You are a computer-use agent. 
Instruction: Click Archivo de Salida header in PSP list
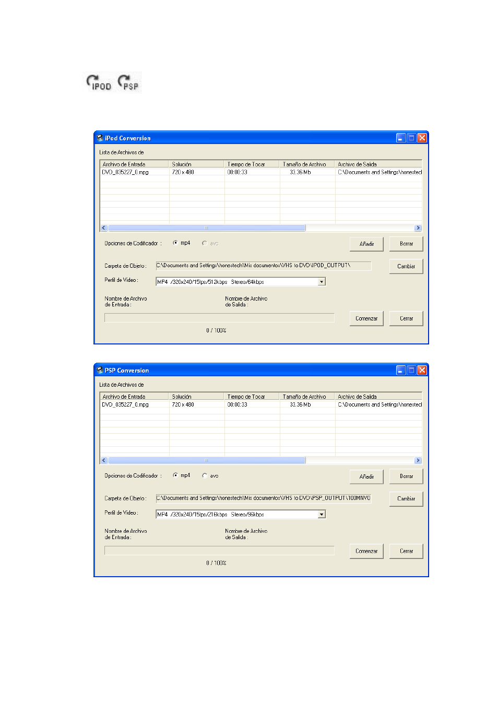378,397
